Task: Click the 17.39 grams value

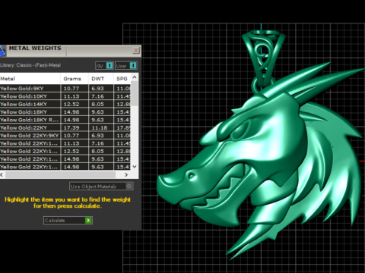Action: point(71,128)
